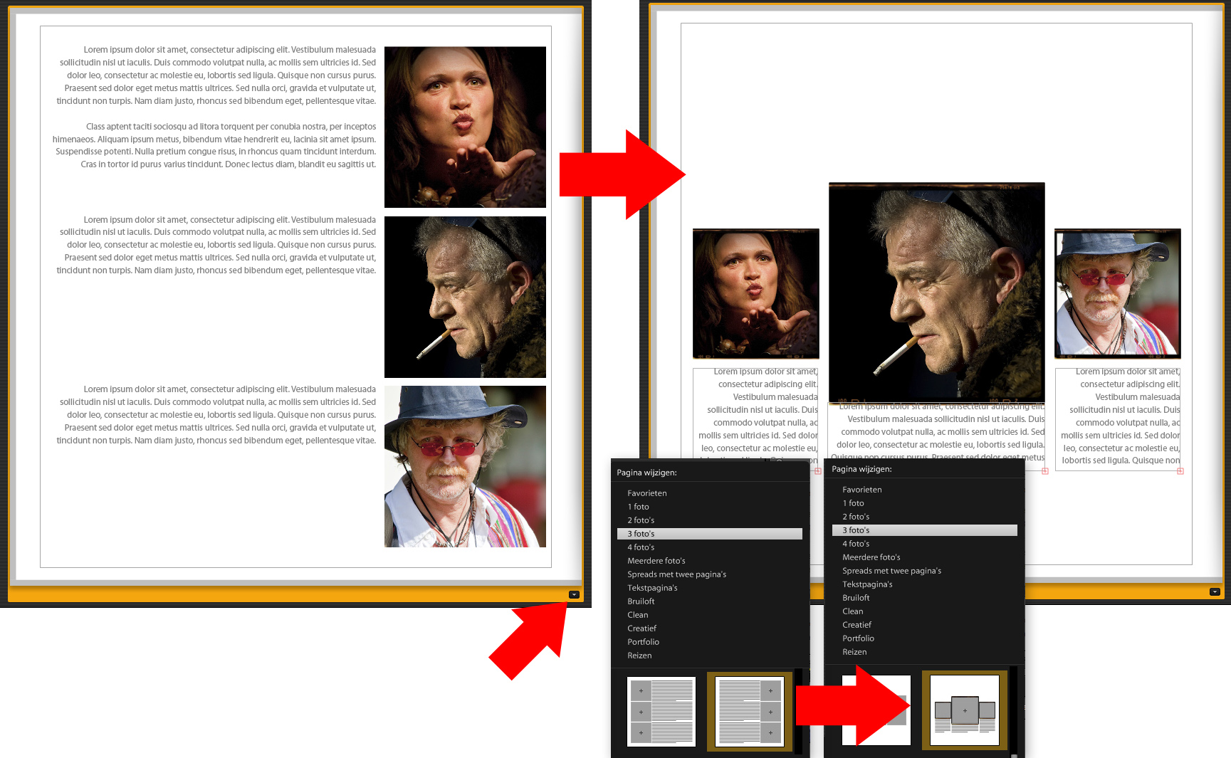Select "Meerdere foto's" in right layout list
Viewport: 1231px width, 758px height.
(871, 557)
